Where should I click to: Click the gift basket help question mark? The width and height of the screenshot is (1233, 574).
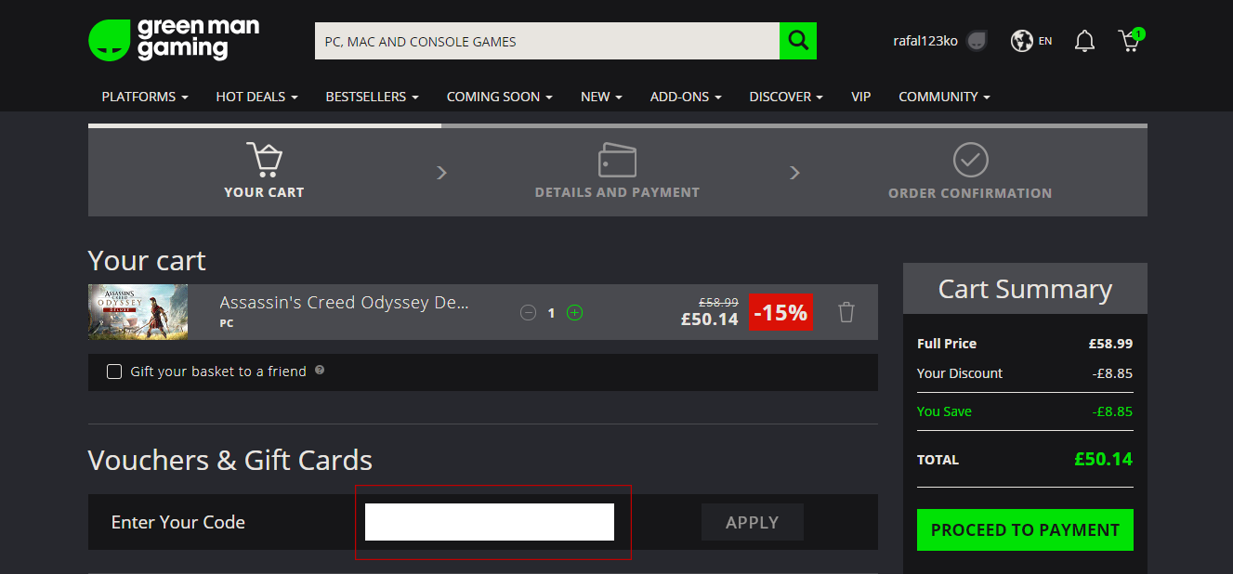pos(320,370)
